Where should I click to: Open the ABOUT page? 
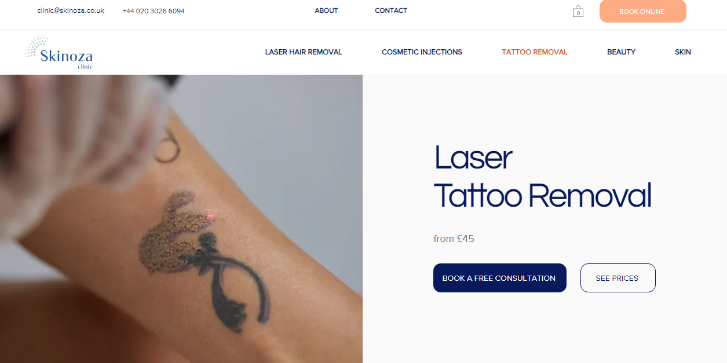click(x=326, y=10)
